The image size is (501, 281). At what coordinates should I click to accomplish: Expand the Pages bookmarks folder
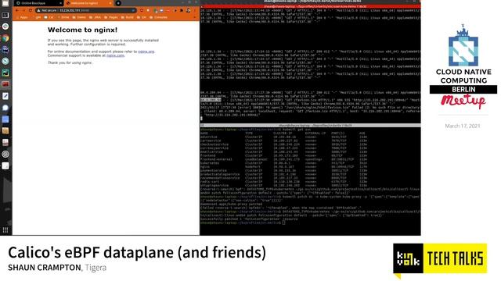tap(111, 17)
